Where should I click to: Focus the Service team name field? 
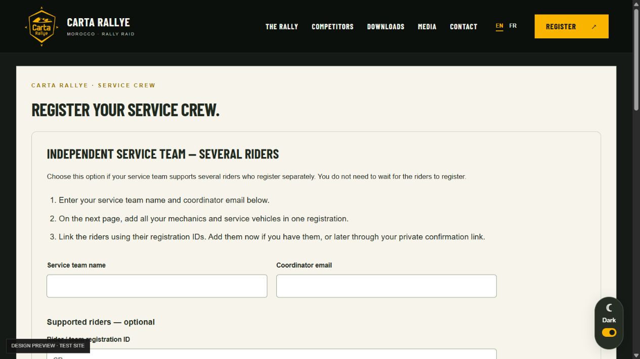(x=157, y=286)
